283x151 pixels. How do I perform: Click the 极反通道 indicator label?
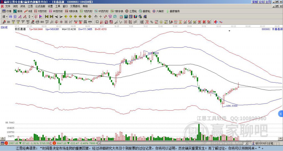(20, 29)
